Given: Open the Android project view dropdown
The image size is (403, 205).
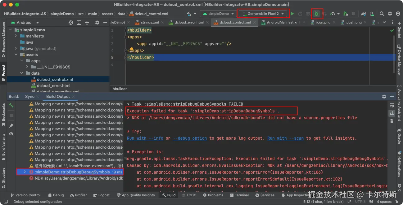Looking at the screenshot, I should pos(25,23).
